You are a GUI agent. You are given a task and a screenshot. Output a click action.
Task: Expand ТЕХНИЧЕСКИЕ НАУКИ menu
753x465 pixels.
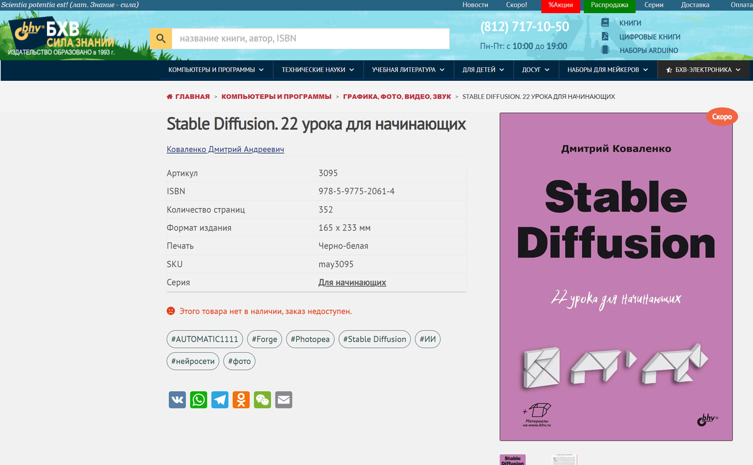(x=318, y=70)
